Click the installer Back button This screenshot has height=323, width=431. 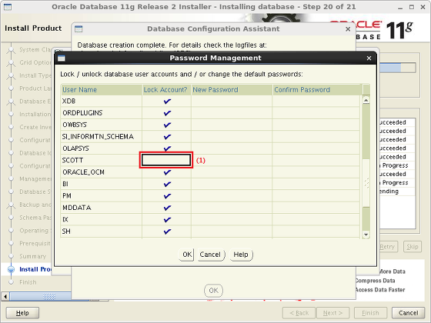(299, 313)
